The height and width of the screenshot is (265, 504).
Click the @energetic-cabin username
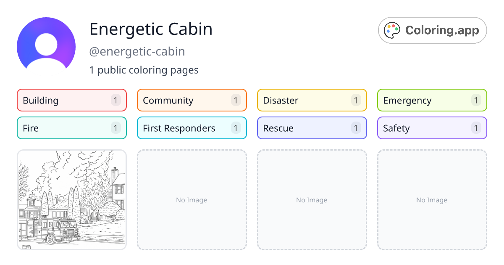point(137,52)
